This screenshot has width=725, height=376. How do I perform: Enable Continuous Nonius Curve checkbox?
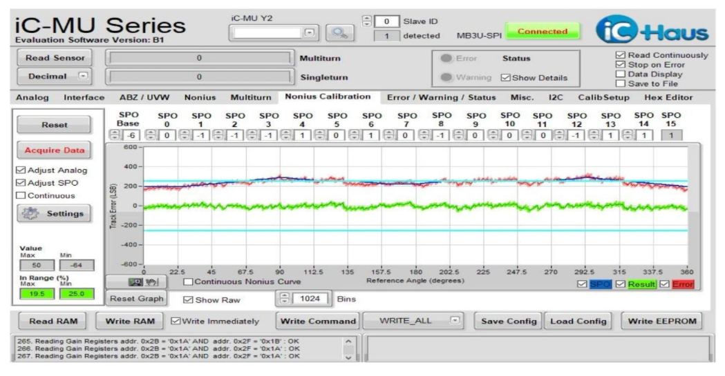(188, 281)
